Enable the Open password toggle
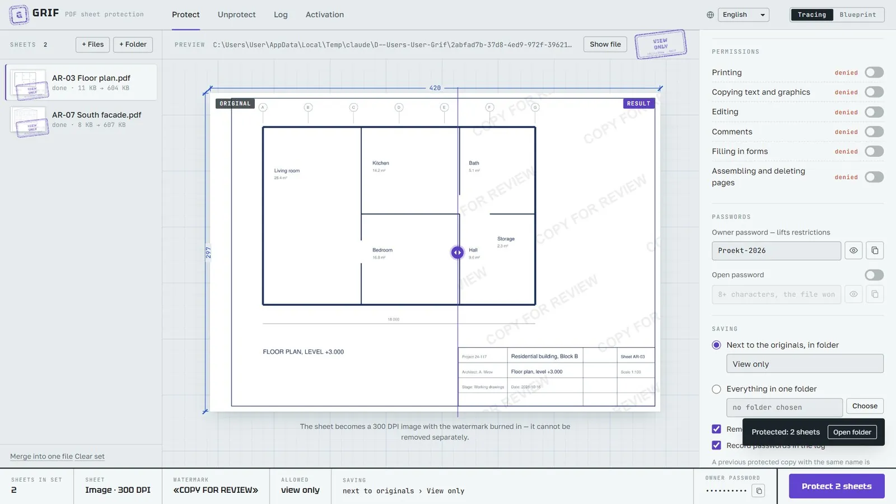 pyautogui.click(x=874, y=275)
